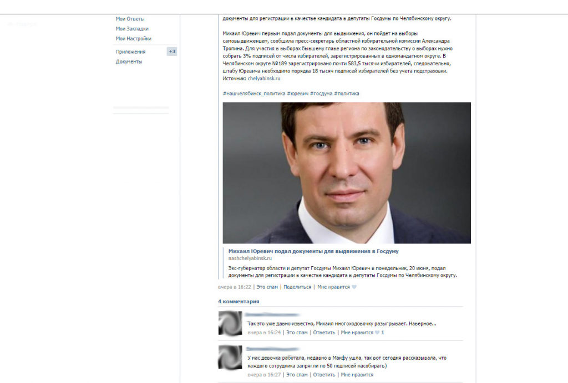Open the article title about Юревич and Госдума

(313, 251)
